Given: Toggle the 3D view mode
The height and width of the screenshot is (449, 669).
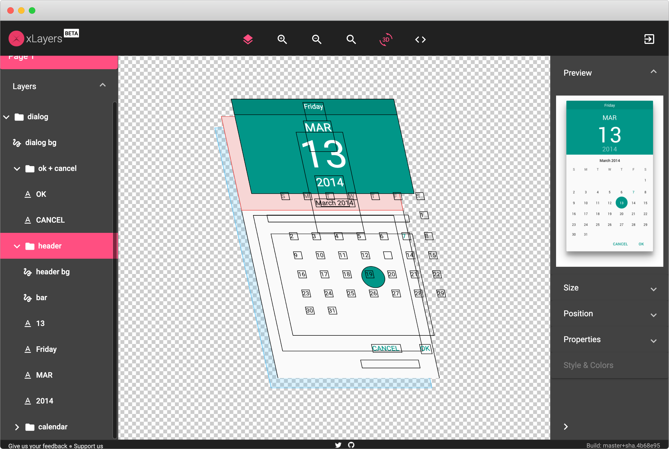Looking at the screenshot, I should pos(386,39).
